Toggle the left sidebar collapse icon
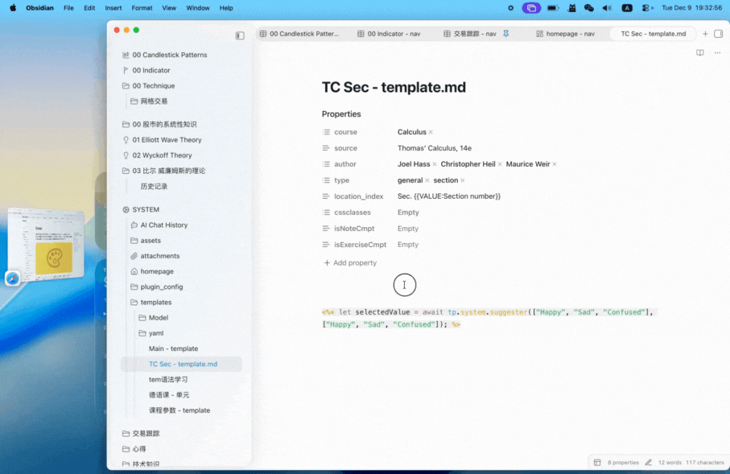This screenshot has width=730, height=474. pos(240,36)
